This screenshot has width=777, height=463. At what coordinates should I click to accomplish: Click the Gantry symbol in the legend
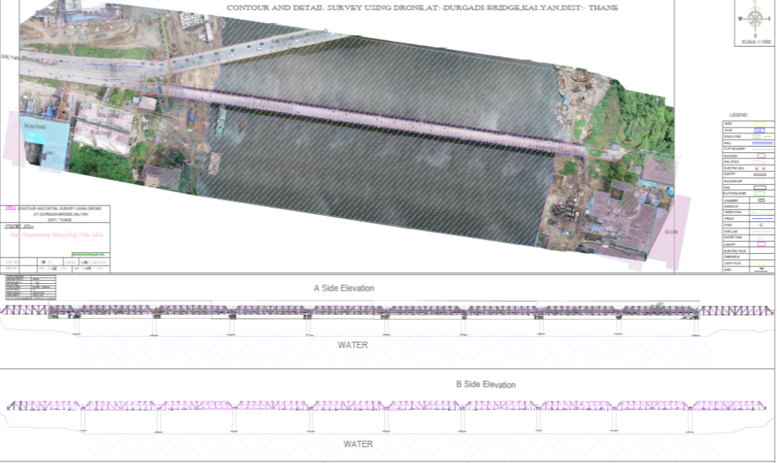coord(759,174)
